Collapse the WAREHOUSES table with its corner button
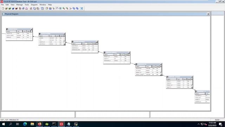 tap(97, 42)
